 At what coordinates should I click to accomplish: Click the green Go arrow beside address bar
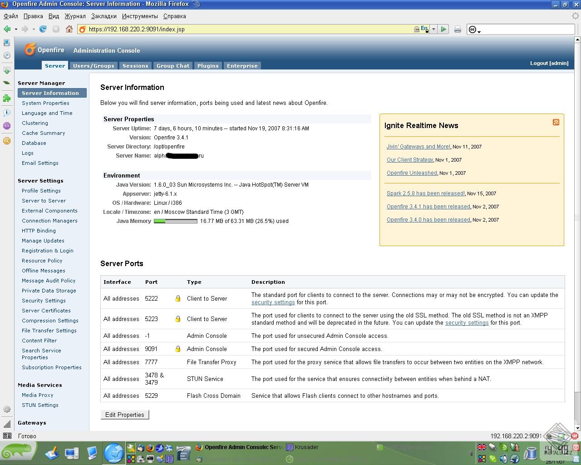tap(443, 29)
